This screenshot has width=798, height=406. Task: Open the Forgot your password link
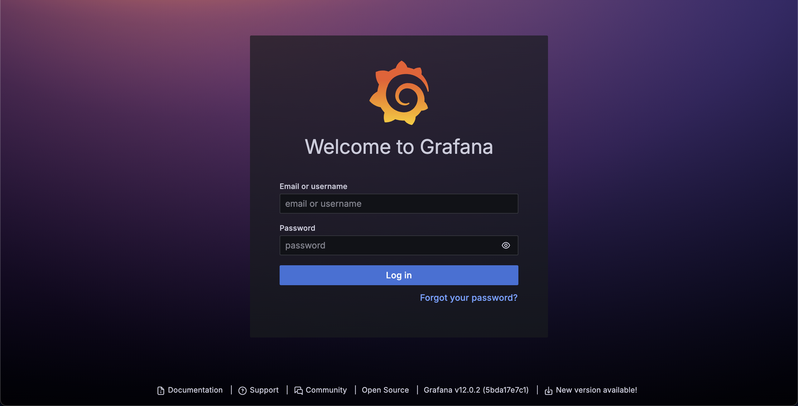(x=469, y=298)
